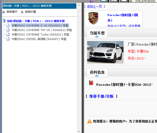Open CAYENNE TIP V6 (92AAG1) model
Screen dimensions: 157x133
point(42,30)
